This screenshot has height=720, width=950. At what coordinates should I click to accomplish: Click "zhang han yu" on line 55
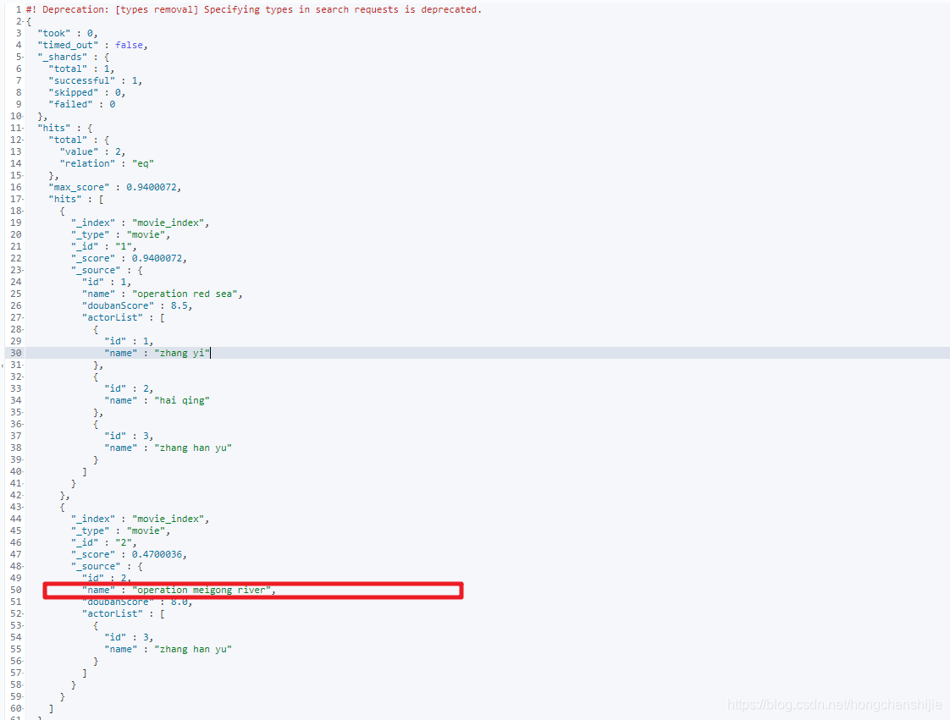(x=193, y=649)
